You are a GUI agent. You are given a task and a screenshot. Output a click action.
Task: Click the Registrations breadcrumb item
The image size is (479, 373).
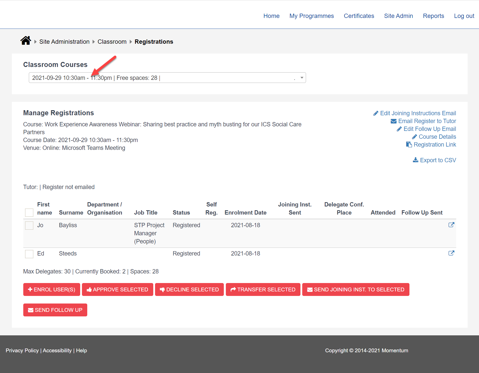[x=154, y=42]
